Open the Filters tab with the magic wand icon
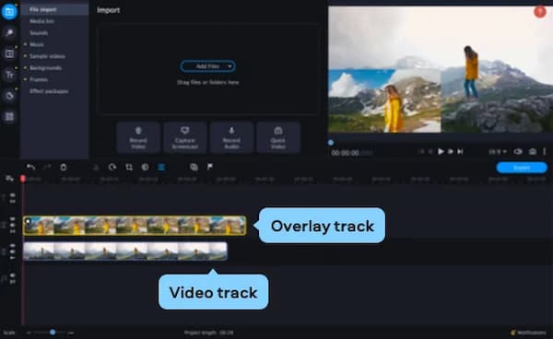Screen dimensions: 553x339 pos(9,33)
